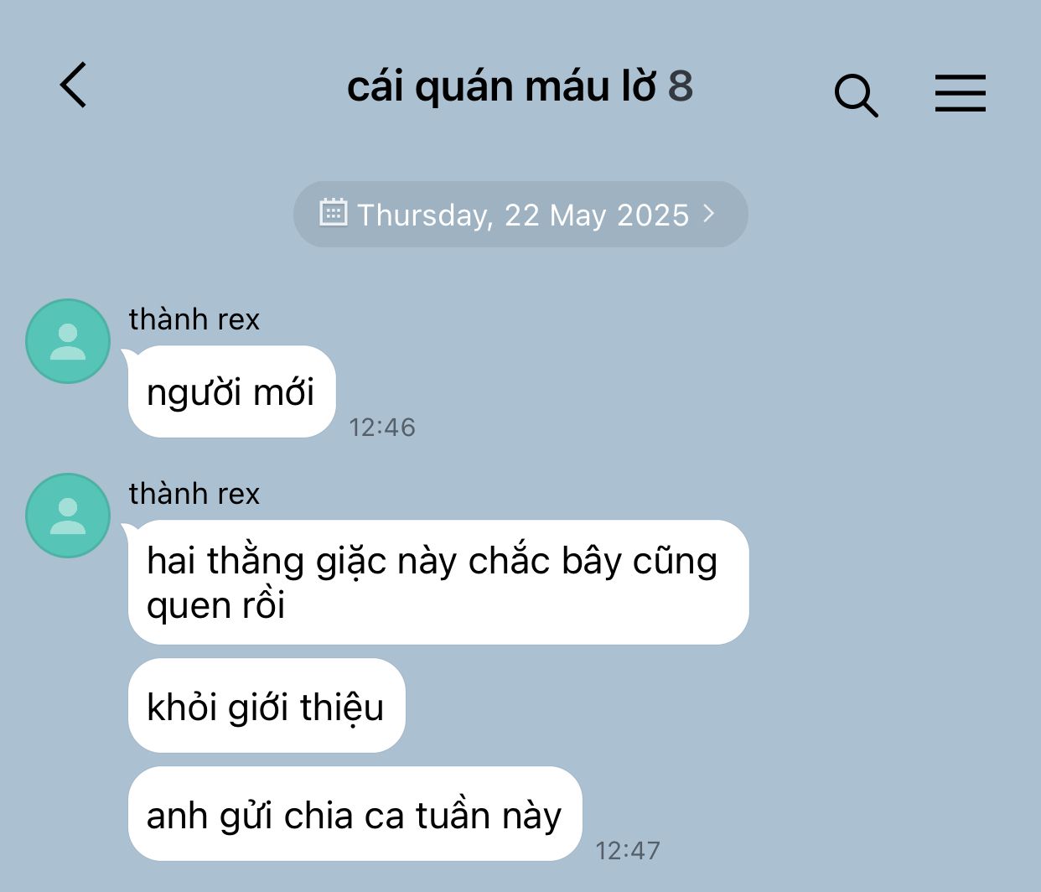
Task: Click the word 'Thursday' in the date pill
Action: tap(424, 215)
